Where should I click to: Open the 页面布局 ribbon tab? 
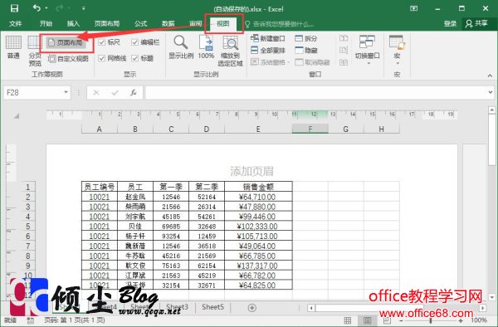pyautogui.click(x=107, y=23)
